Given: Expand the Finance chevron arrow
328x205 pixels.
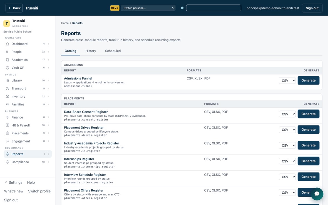Looking at the screenshot, I should (x=48, y=117).
